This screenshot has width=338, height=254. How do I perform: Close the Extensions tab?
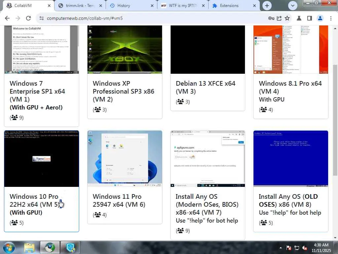pyautogui.click(x=254, y=6)
